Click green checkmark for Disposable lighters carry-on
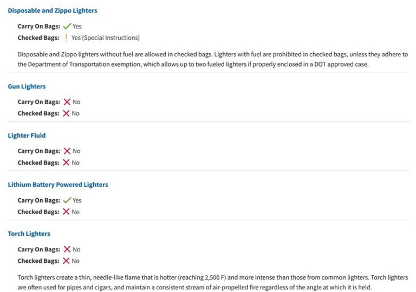The image size is (416, 292). coord(67,26)
